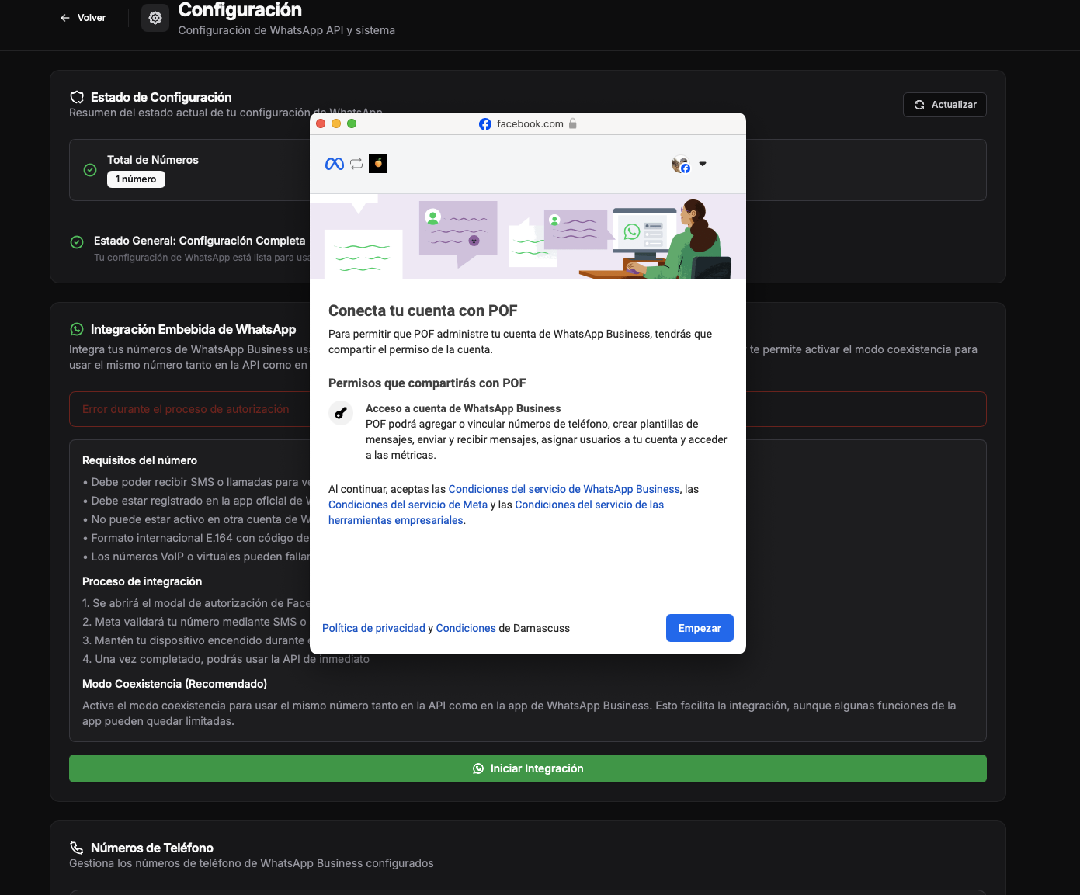Click Una vez completado step four text
The height and width of the screenshot is (895, 1080).
coord(226,659)
